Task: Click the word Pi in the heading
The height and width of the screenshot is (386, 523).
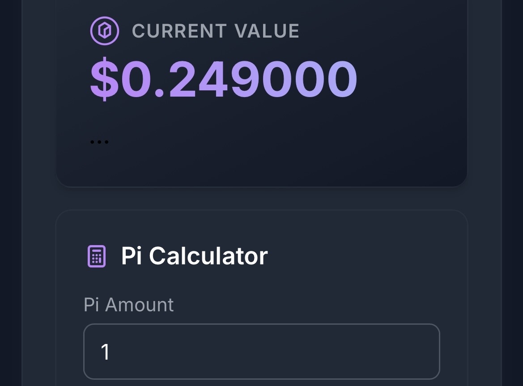Action: [x=132, y=256]
